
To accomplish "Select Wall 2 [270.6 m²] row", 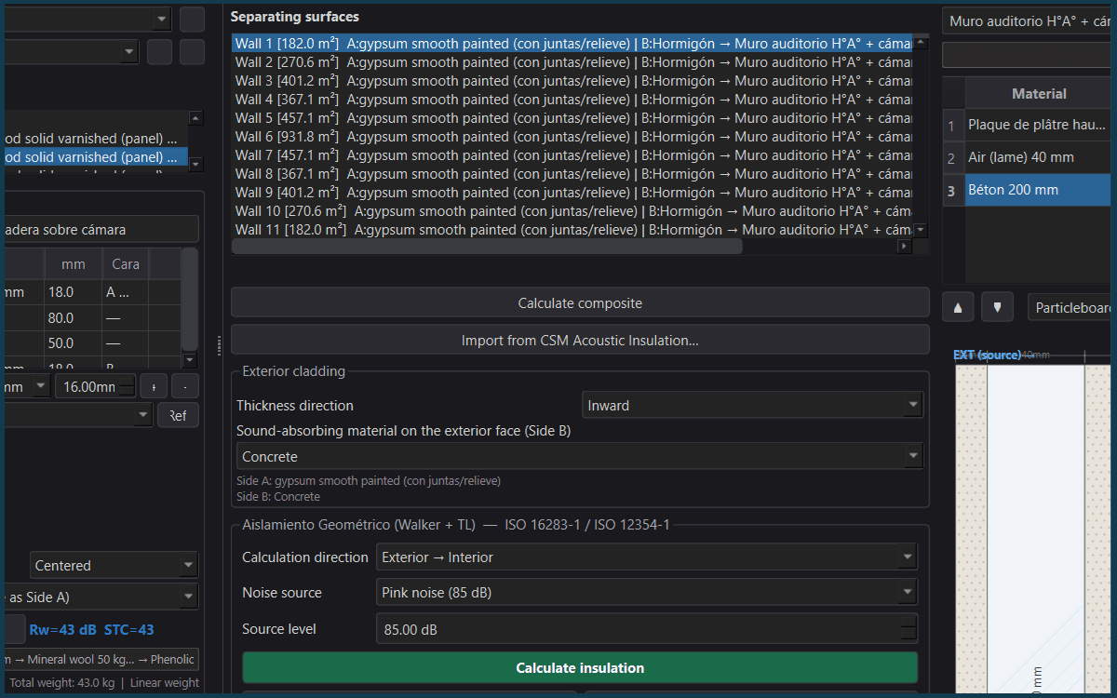I will pos(572,62).
